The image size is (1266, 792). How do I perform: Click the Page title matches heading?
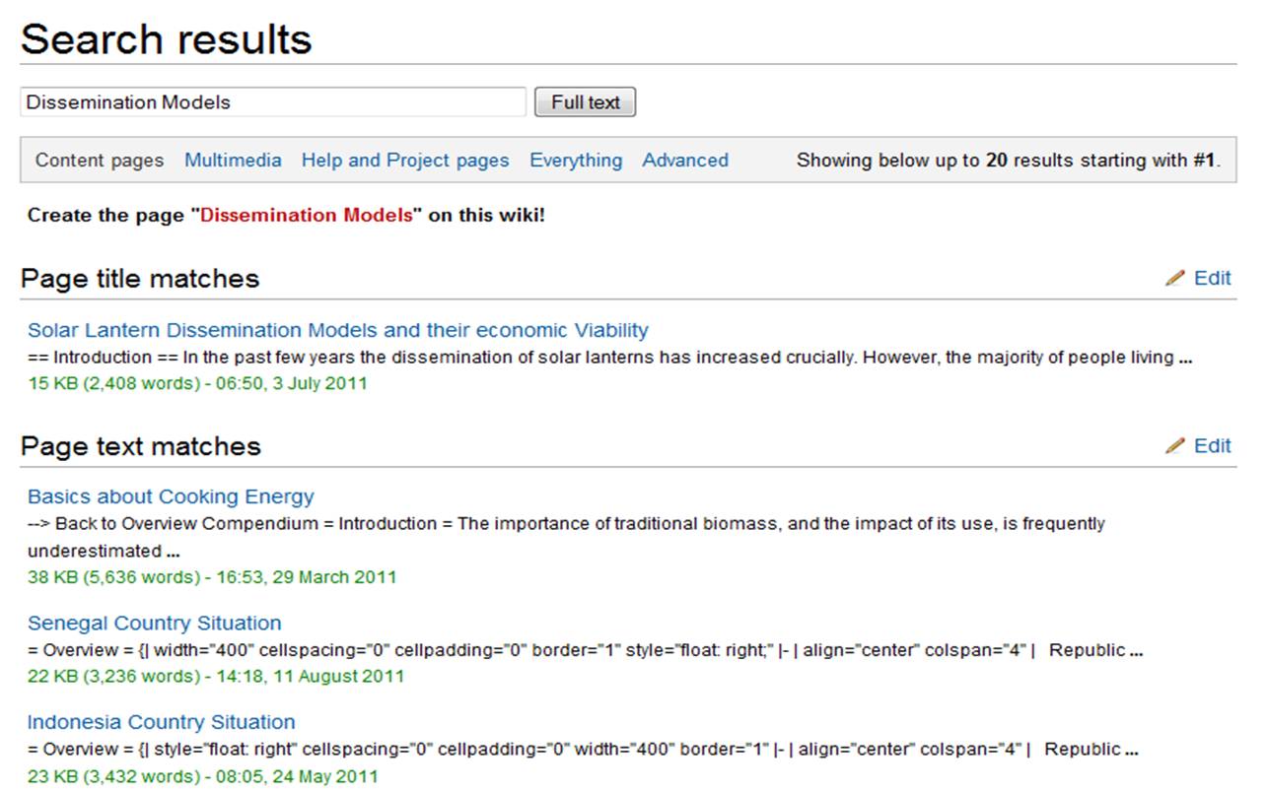(140, 279)
